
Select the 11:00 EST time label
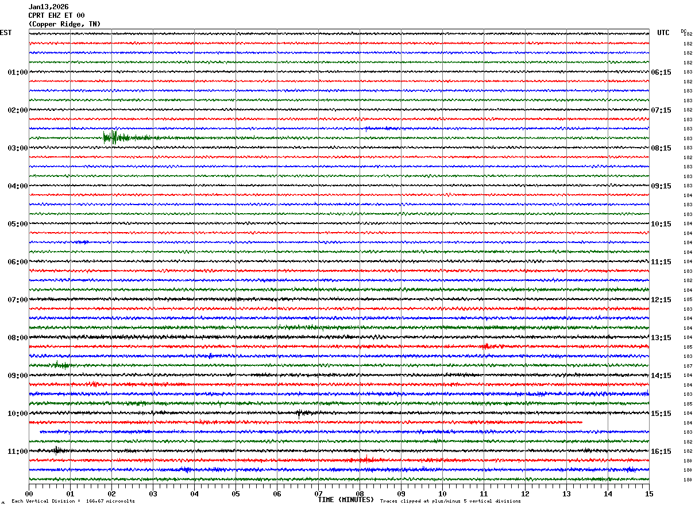[x=18, y=452]
